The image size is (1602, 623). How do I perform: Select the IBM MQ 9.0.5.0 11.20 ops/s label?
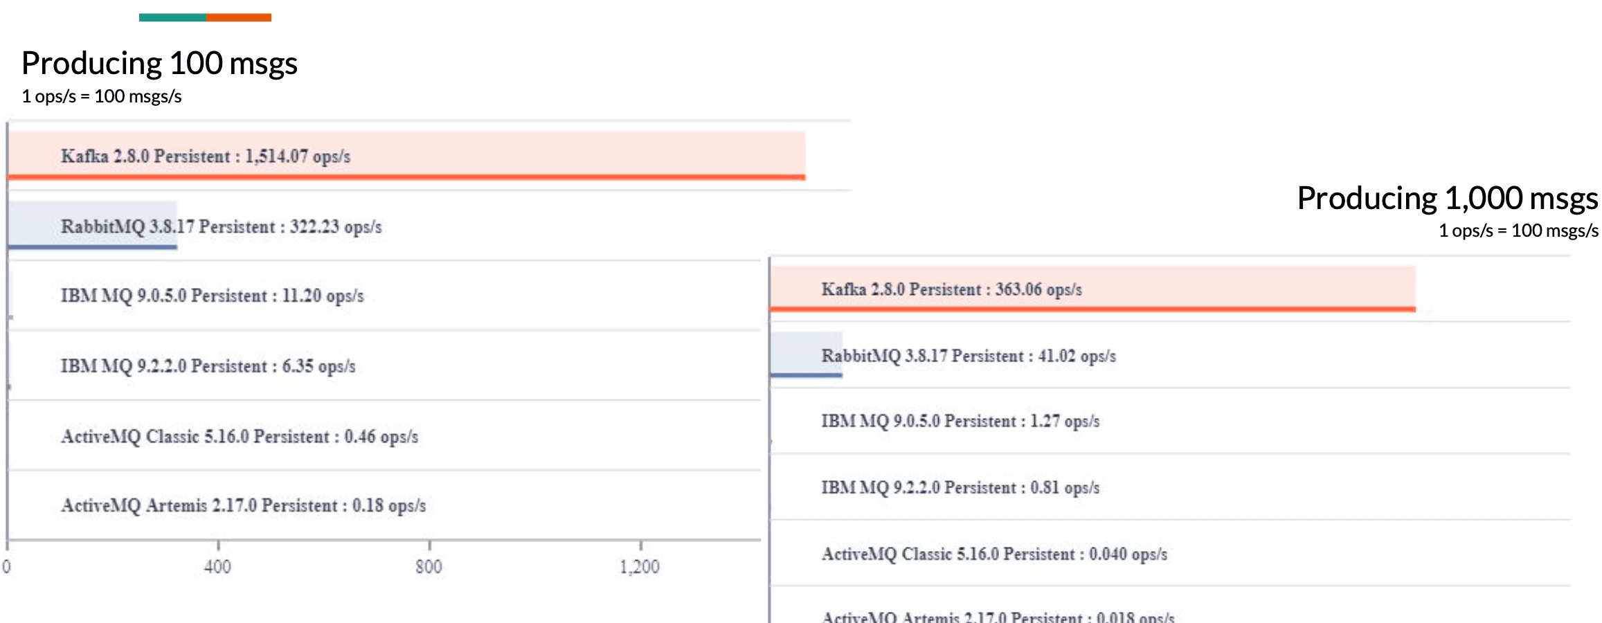point(212,296)
